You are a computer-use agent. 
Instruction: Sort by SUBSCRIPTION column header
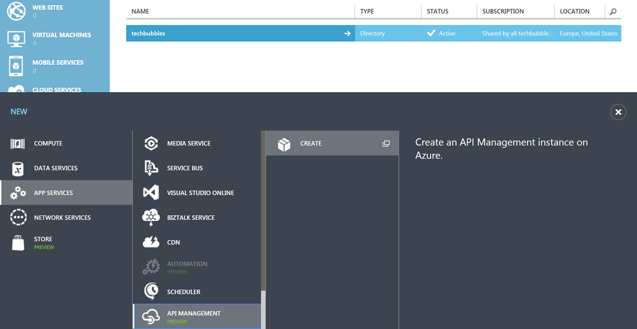[x=503, y=11]
